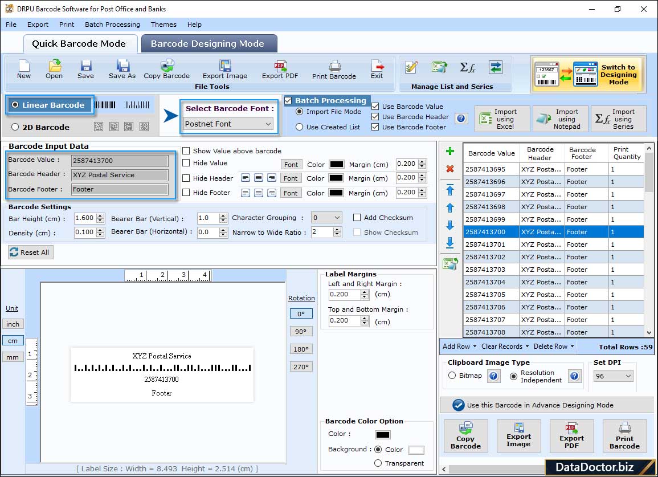Screen dimensions: 658x477
Task: Select the Linear Barcode radio button
Action: [15, 105]
